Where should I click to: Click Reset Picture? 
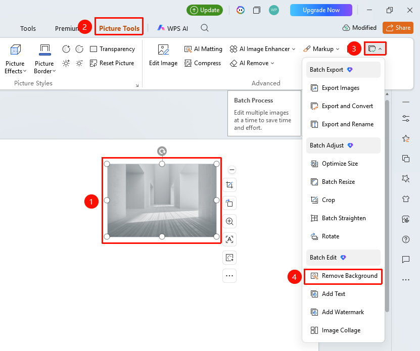[112, 63]
